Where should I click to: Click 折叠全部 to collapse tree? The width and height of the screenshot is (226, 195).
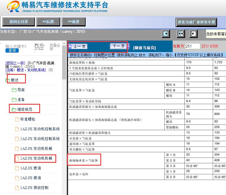pos(55,47)
